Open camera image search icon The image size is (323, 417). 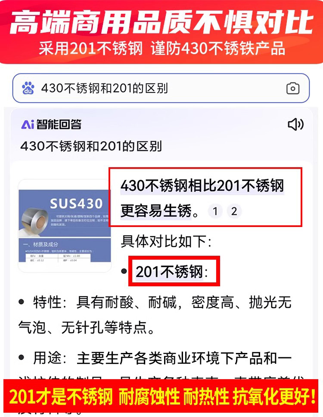pyautogui.click(x=292, y=89)
